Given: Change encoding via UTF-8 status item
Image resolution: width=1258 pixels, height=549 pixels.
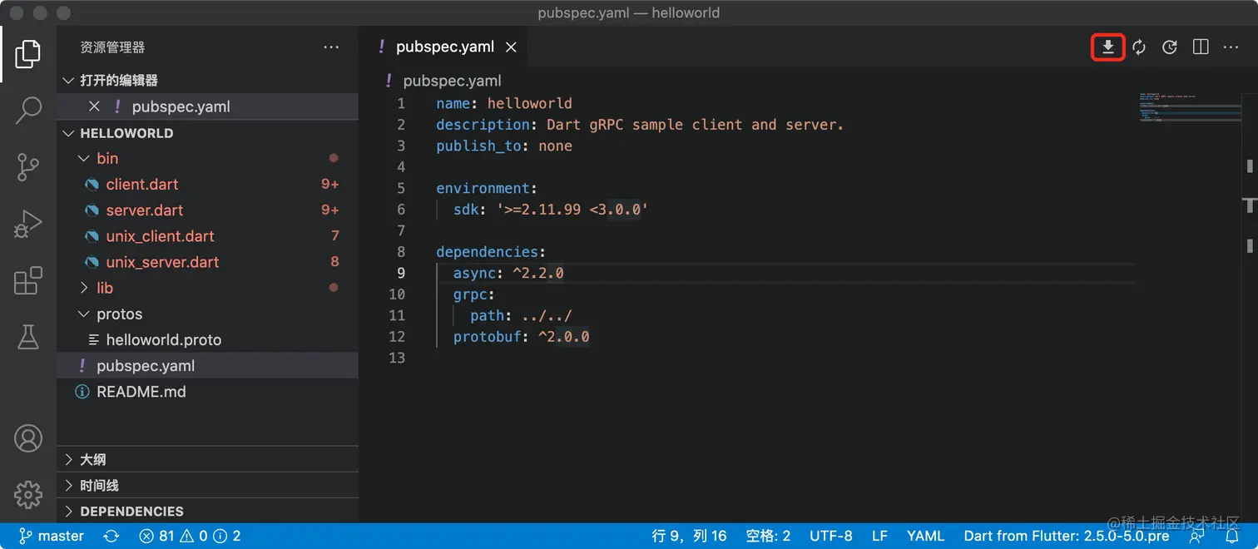Looking at the screenshot, I should [x=831, y=537].
